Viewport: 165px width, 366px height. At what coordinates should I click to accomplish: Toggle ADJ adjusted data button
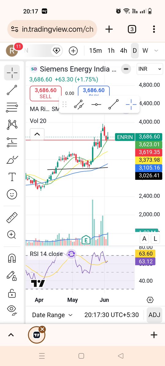coord(154,315)
